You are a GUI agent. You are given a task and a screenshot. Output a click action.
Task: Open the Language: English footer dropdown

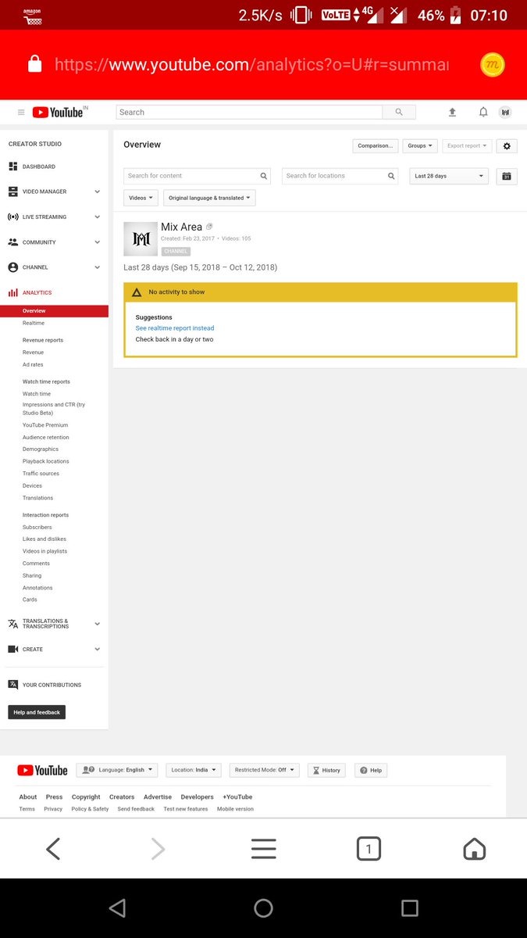point(117,770)
